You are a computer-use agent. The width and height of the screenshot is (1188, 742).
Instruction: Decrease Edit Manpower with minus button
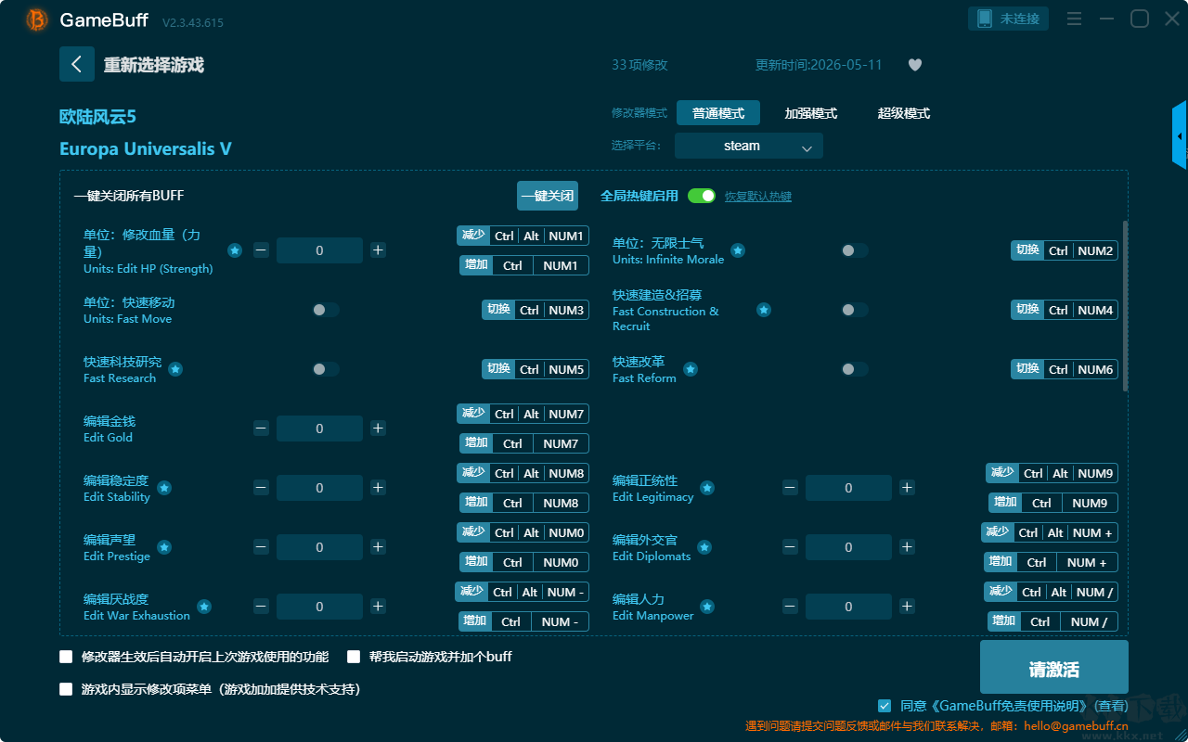pyautogui.click(x=791, y=607)
